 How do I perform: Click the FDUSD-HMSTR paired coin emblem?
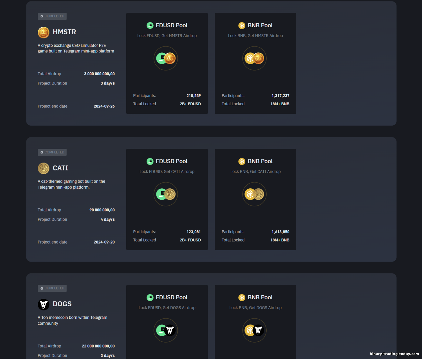[166, 58]
